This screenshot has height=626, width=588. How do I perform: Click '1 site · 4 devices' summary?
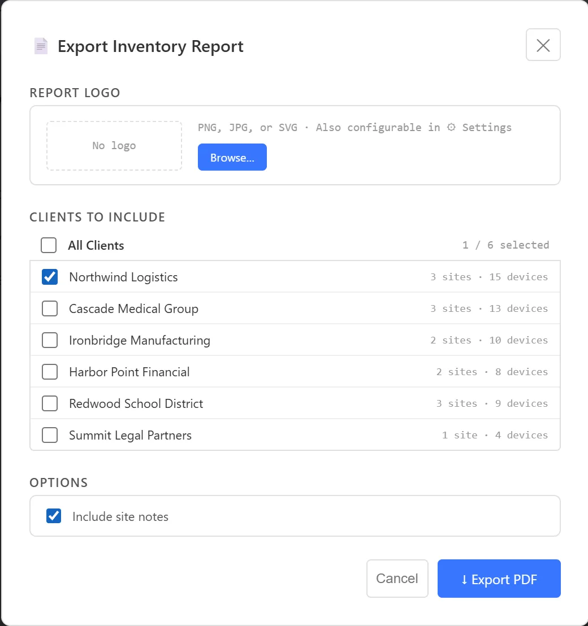pos(495,435)
